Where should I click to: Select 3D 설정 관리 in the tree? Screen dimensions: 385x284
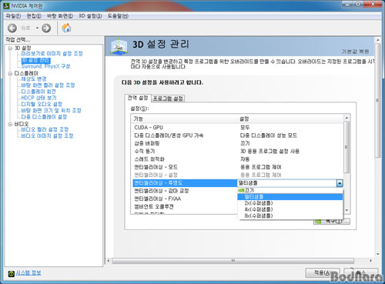pos(35,60)
